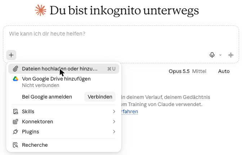Click the Google Drive logo icon
This screenshot has height=155, width=242.
coord(15,79)
